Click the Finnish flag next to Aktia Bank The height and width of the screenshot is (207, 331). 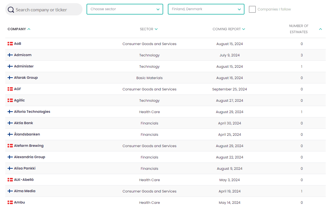[x=10, y=123]
